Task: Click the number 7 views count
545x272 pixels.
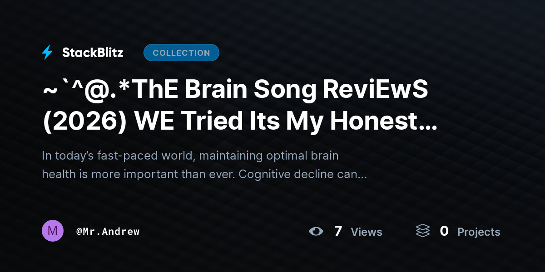Action: coord(338,231)
